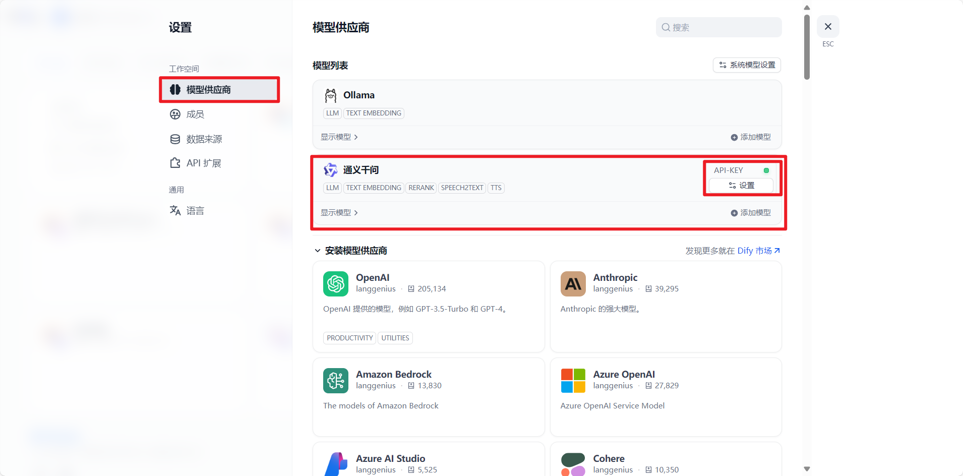Screen dimensions: 963x476
Task: Open the API 扩展 section
Action: [204, 163]
